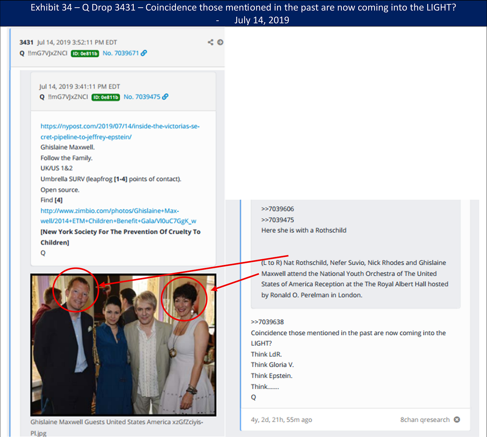
Task: Click the text 'Follow the Family.'
Action: click(x=67, y=158)
